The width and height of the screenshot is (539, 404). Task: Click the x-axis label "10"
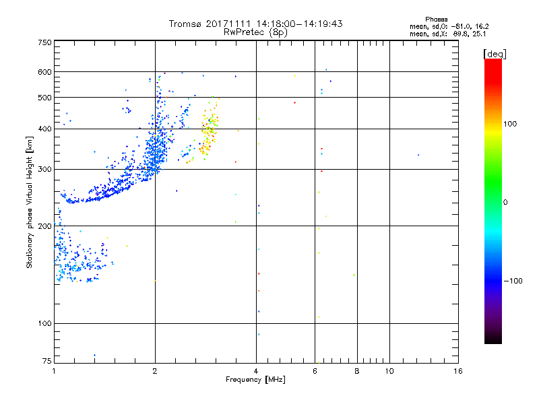point(389,371)
